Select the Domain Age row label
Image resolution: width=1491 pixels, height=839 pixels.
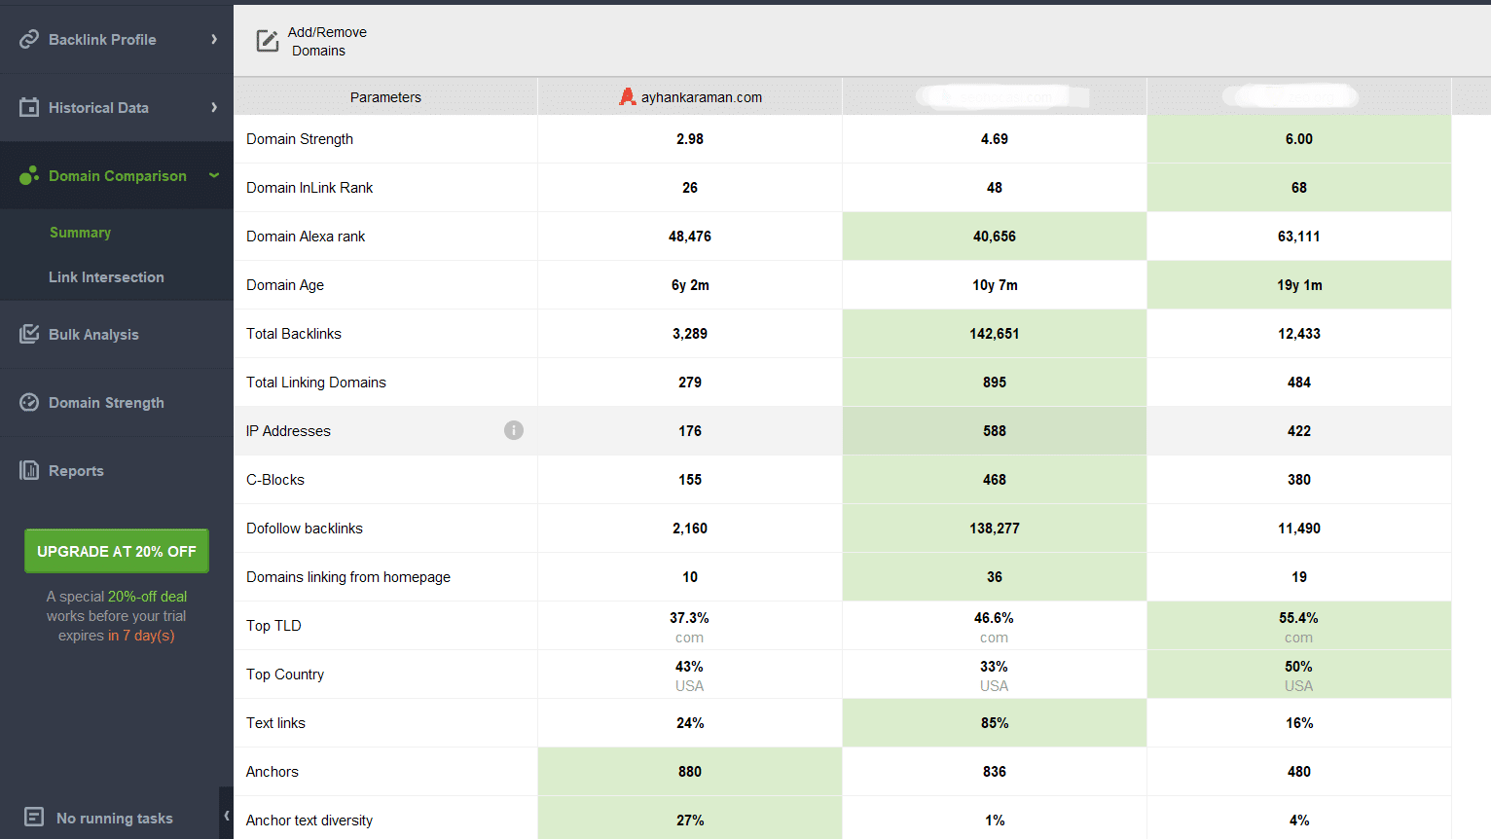285,285
